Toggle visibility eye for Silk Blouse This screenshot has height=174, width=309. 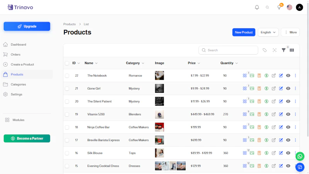pyautogui.click(x=288, y=153)
